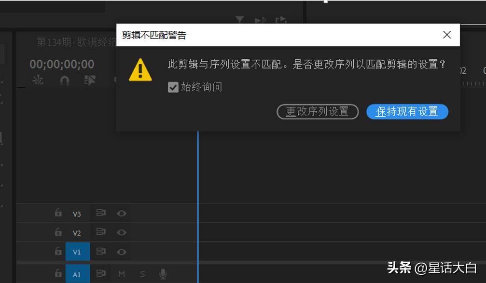This screenshot has width=486, height=283.
Task: Select the V1 track target button
Action: point(77,251)
